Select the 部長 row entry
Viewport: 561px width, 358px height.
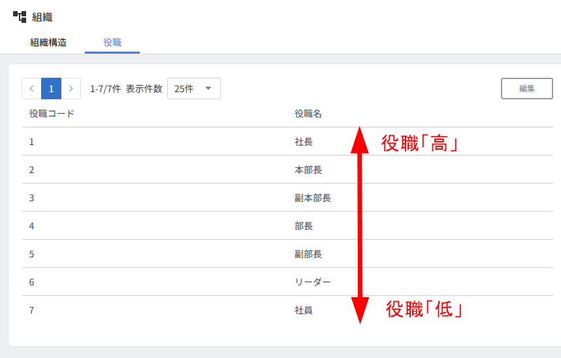click(304, 226)
